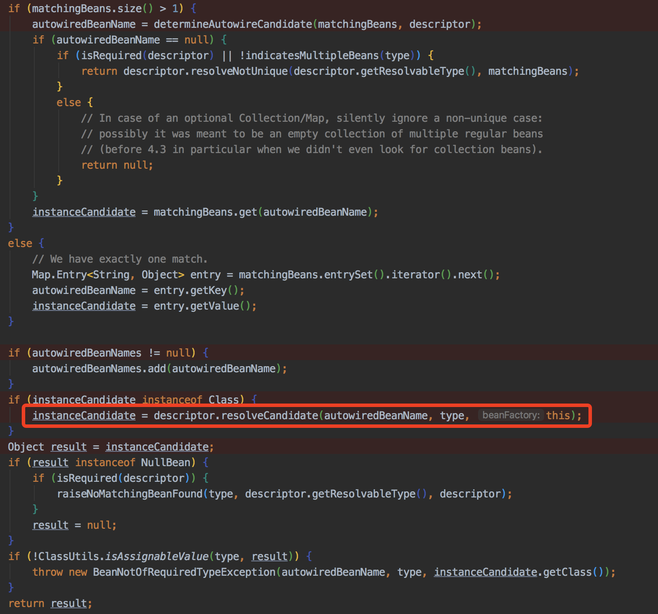This screenshot has width=658, height=614.
Task: Click the indicatesMultipleBeans method call
Action: click(312, 56)
